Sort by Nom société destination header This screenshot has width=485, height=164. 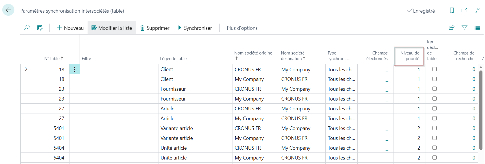pyautogui.click(x=293, y=56)
